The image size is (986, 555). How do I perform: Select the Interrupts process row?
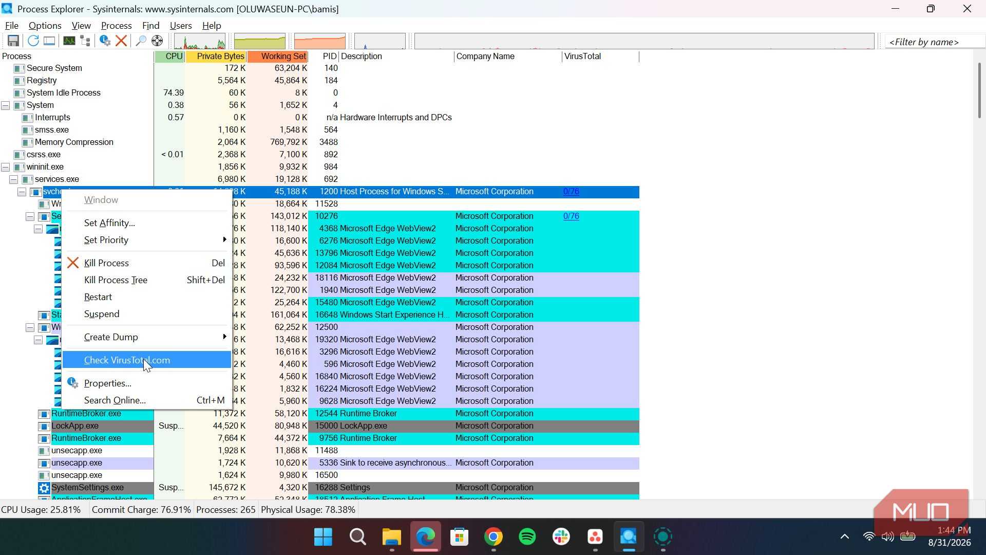[319, 118]
